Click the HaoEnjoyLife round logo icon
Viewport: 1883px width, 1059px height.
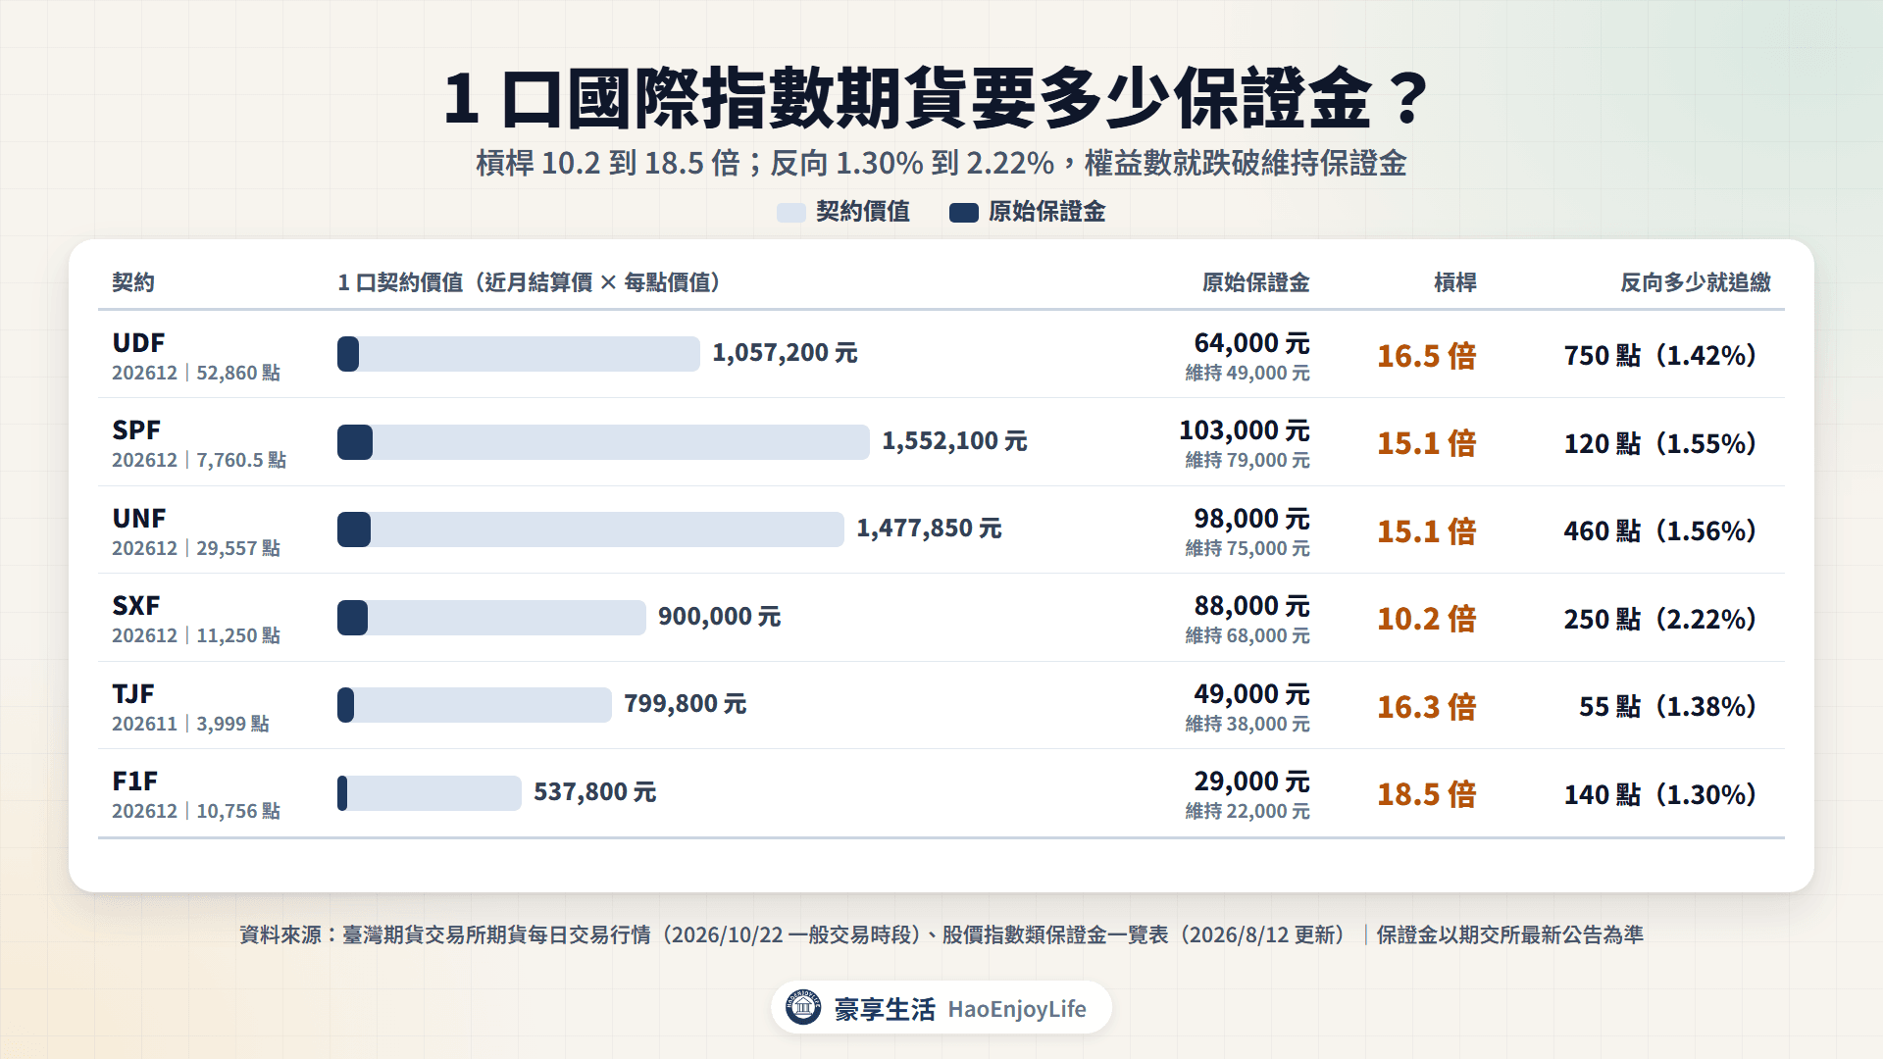803,1007
